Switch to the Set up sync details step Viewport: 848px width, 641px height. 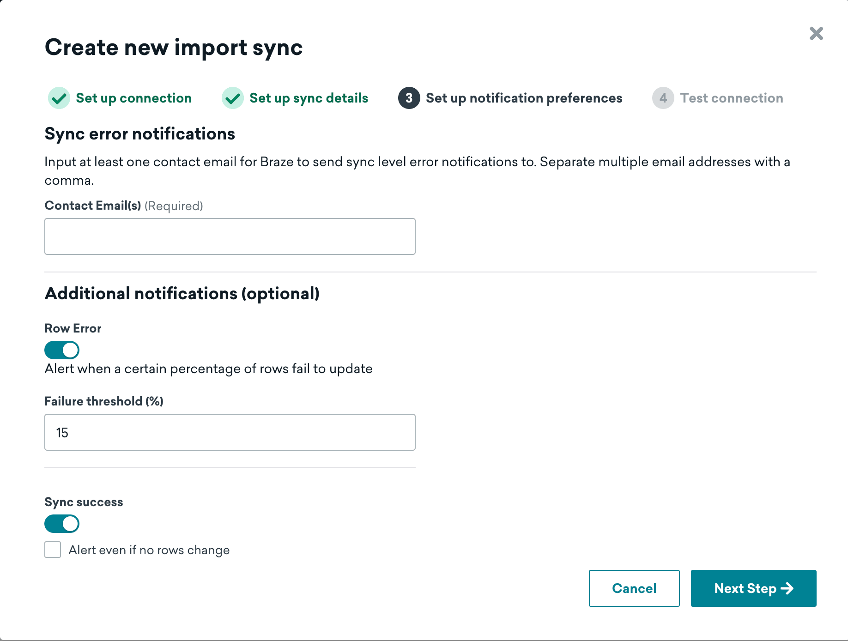point(309,98)
